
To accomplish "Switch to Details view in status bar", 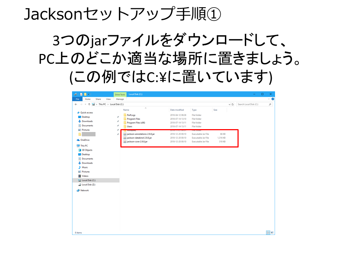I will 268,233.
